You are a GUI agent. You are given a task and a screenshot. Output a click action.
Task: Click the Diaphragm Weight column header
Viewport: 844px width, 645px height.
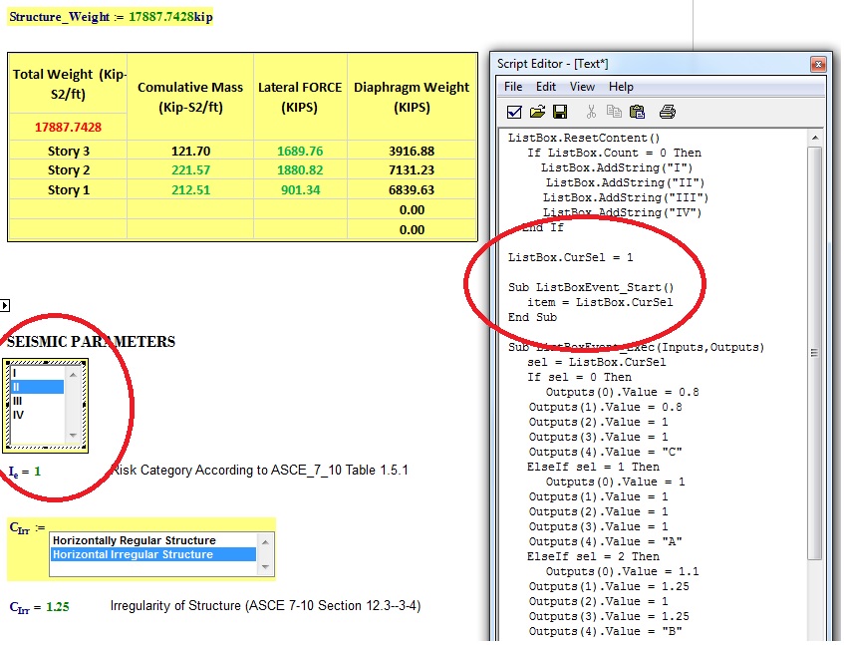(x=412, y=97)
